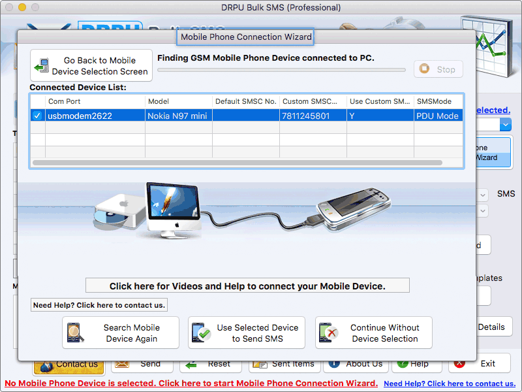
Task: Click the Model column header
Action: pos(179,101)
